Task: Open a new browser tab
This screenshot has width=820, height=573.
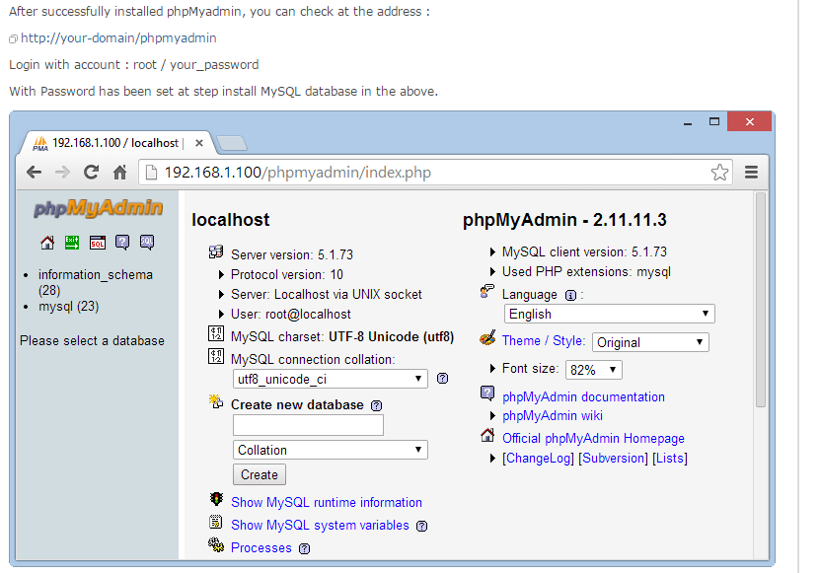Action: coord(231,144)
